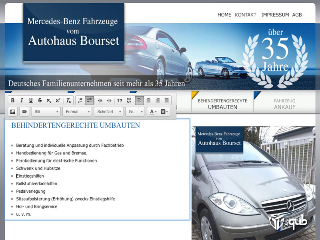Open the Format dropdown
The image size is (320, 240).
pos(77,112)
